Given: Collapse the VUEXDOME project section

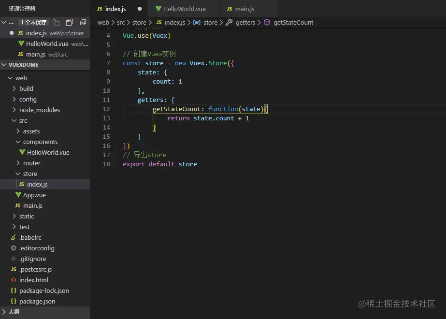Looking at the screenshot, I should [x=4, y=65].
